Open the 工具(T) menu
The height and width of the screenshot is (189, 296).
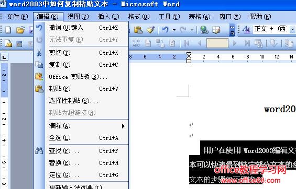click(169, 17)
